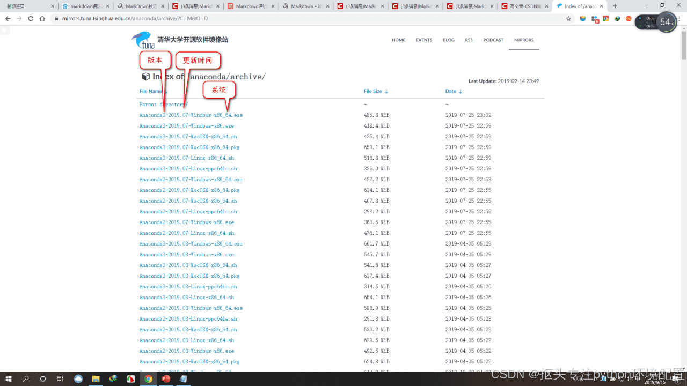
Task: Download Anaconda3-2019.07-Windows-x86.exe
Action: [187, 126]
